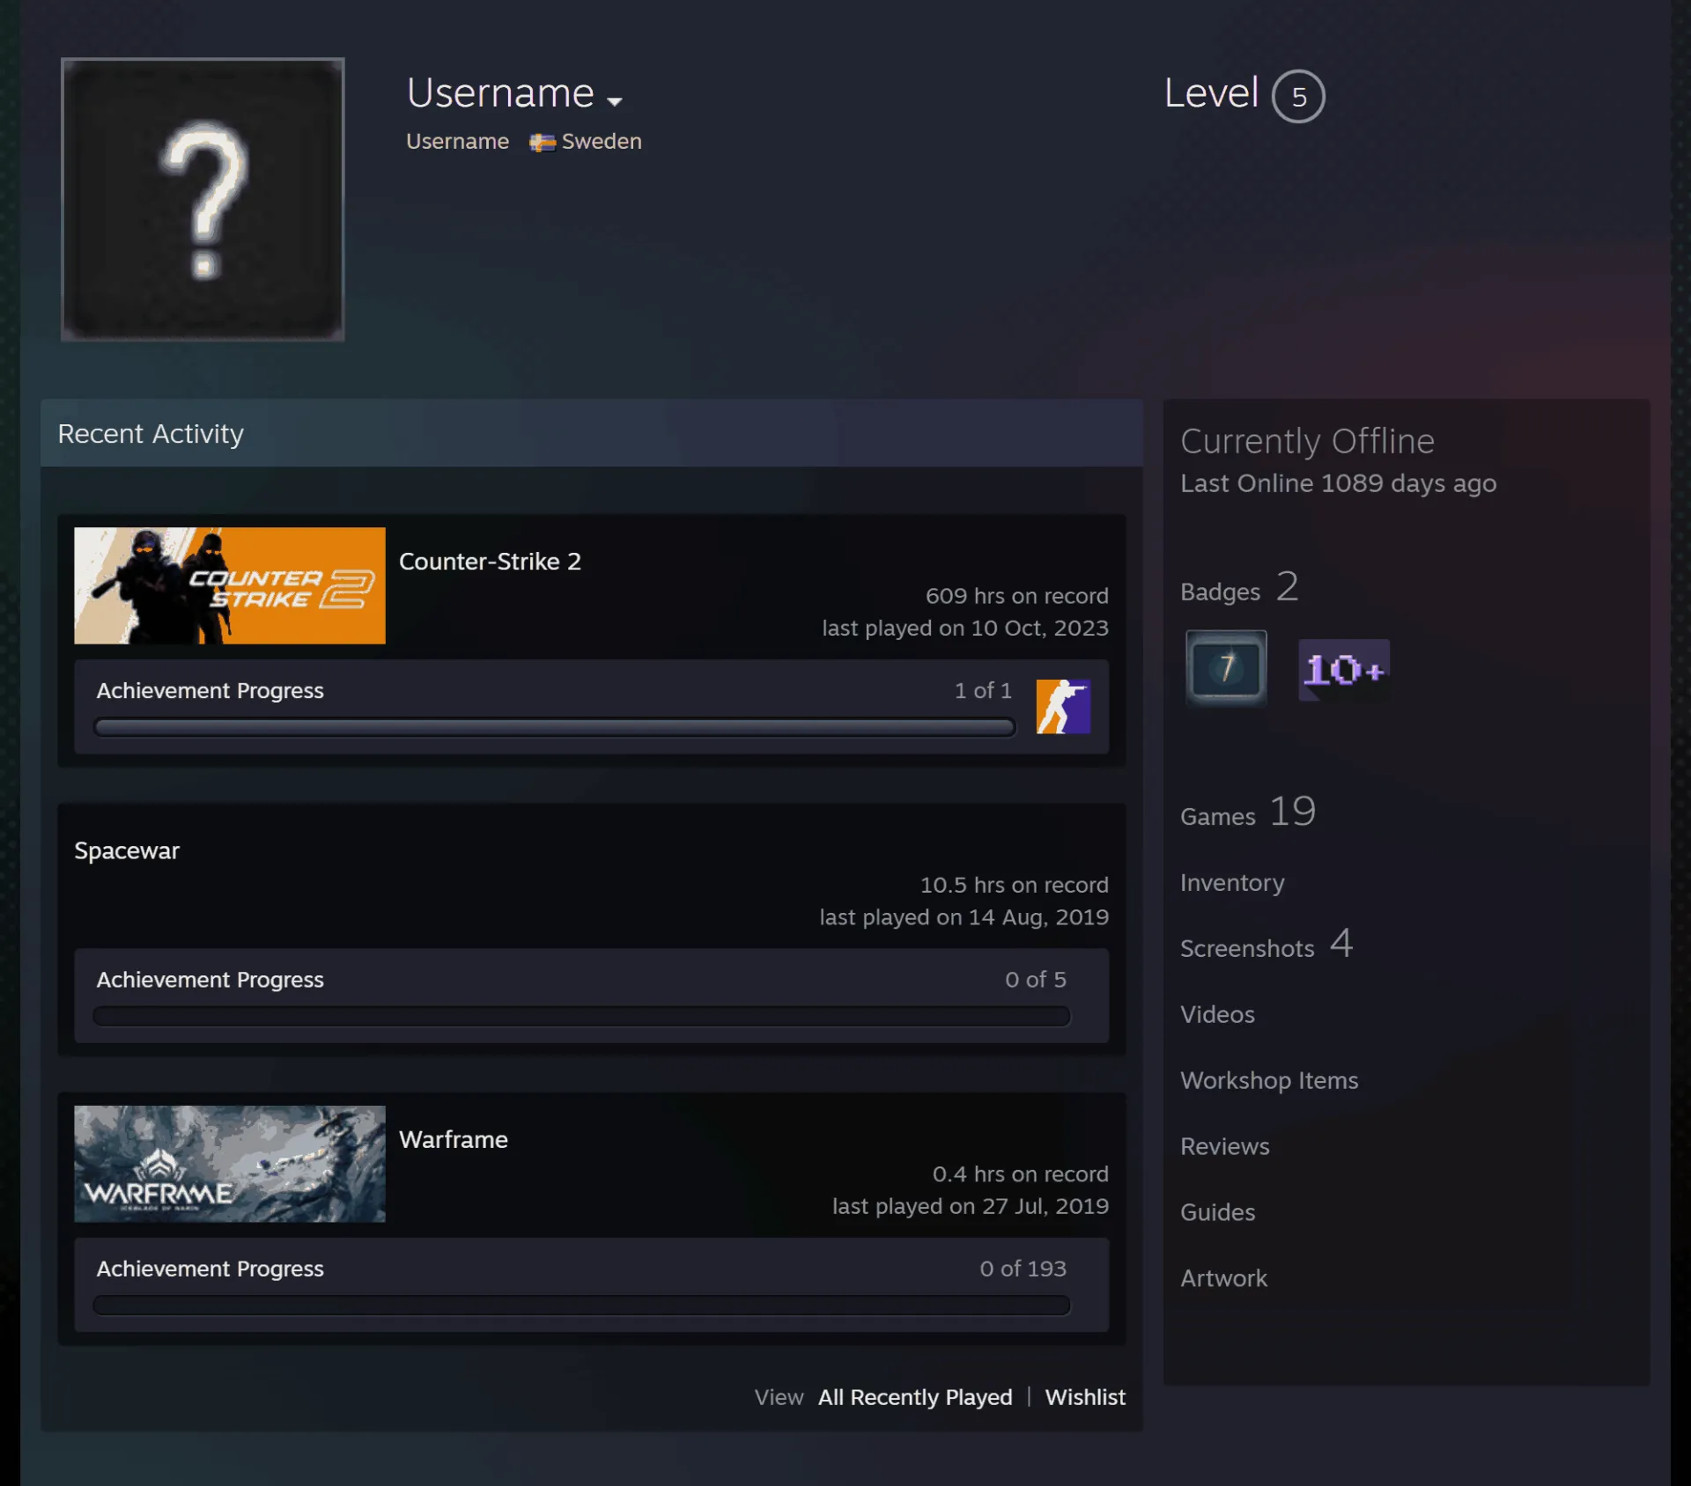Click the Sweden flag icon
The image size is (1691, 1486).
point(542,143)
